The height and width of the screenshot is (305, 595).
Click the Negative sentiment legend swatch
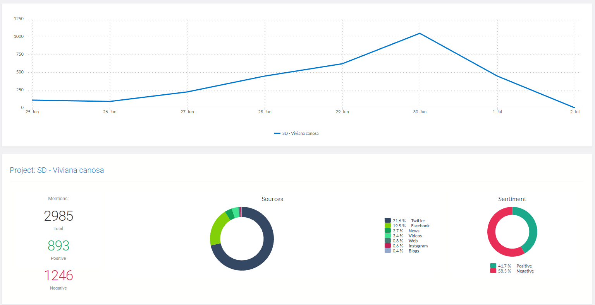click(493, 271)
